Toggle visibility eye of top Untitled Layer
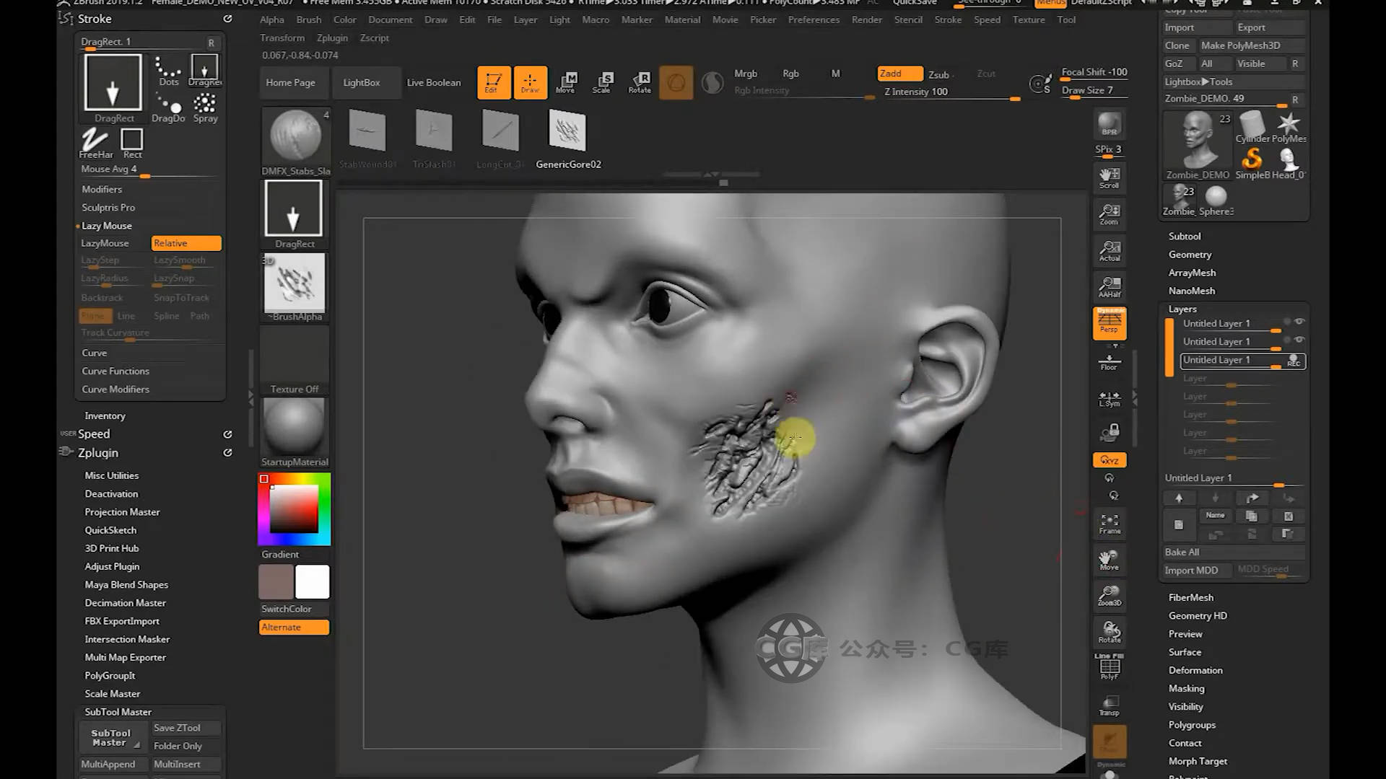 point(1299,322)
